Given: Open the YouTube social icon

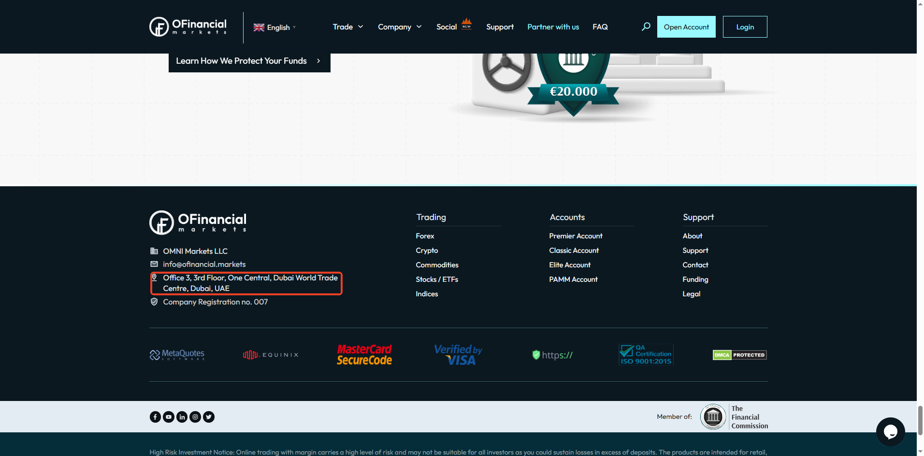Looking at the screenshot, I should point(169,417).
